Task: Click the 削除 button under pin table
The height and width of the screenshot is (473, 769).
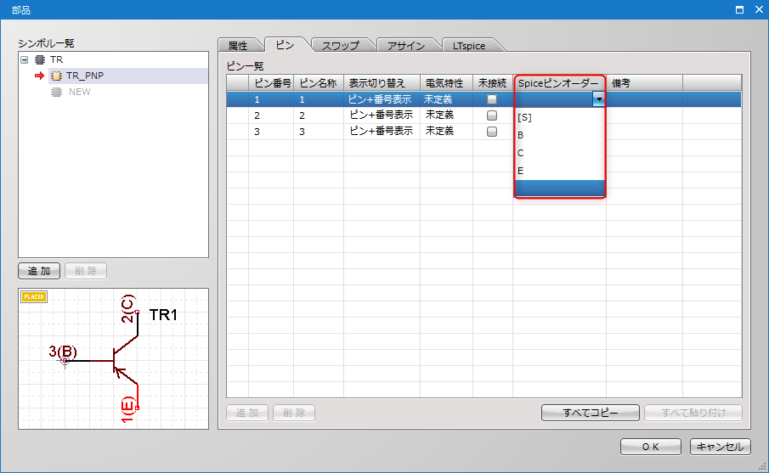Action: [x=294, y=413]
